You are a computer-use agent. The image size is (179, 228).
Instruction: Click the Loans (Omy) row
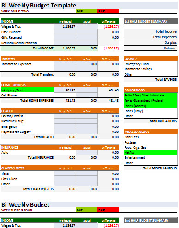pyautogui.click(x=150, y=111)
